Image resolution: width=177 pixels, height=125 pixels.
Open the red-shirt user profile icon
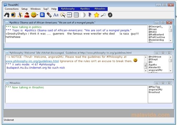27,15
